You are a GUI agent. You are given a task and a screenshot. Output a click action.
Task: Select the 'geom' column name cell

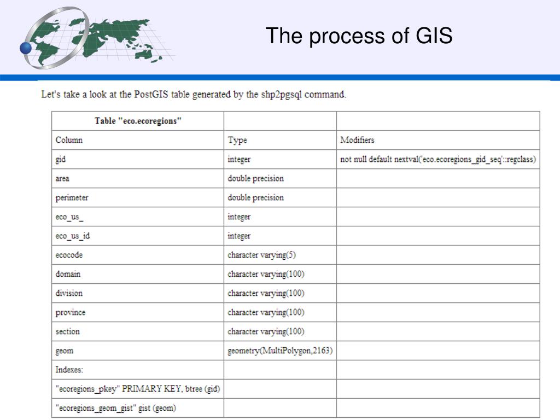pyautogui.click(x=138, y=351)
